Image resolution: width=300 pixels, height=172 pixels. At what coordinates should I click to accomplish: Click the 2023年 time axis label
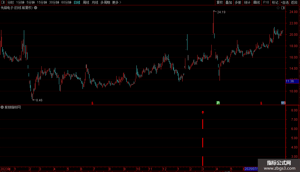pos(6,169)
